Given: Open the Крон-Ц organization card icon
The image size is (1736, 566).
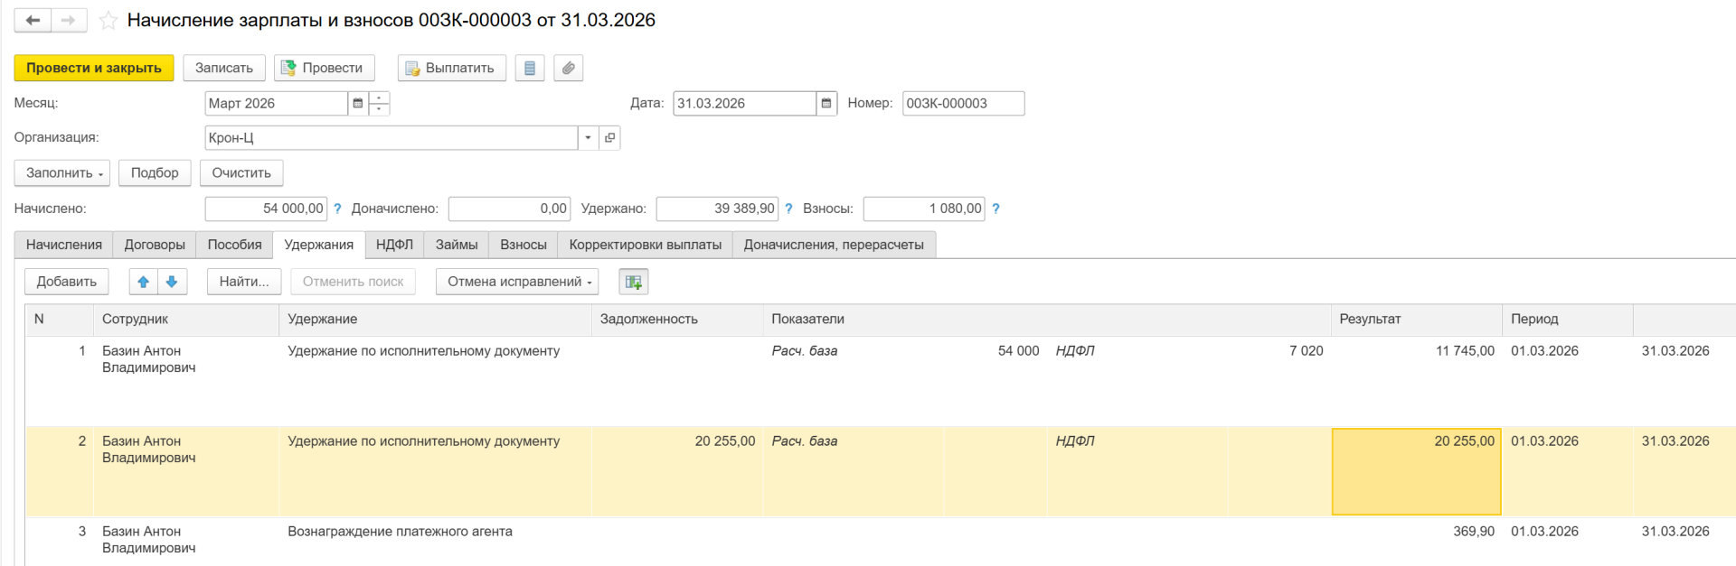Looking at the screenshot, I should tap(610, 137).
